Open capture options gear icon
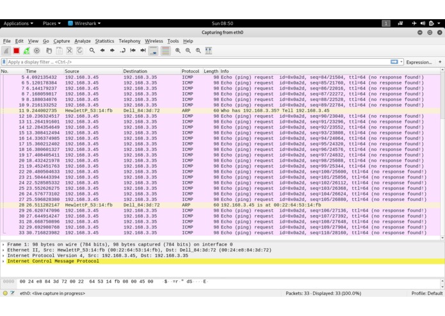The image size is (445, 316). point(36,51)
